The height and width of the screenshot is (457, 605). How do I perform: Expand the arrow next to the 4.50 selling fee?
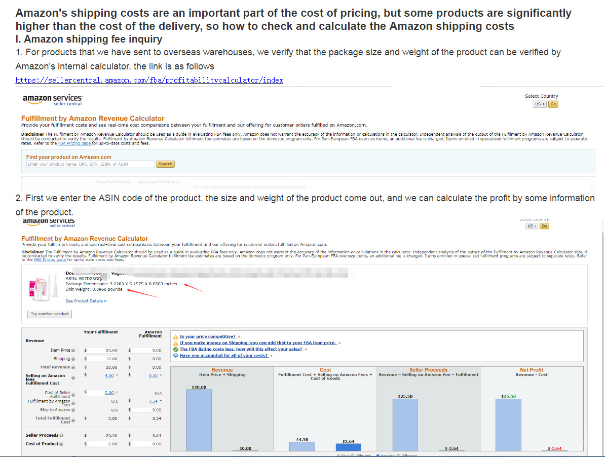coord(117,375)
